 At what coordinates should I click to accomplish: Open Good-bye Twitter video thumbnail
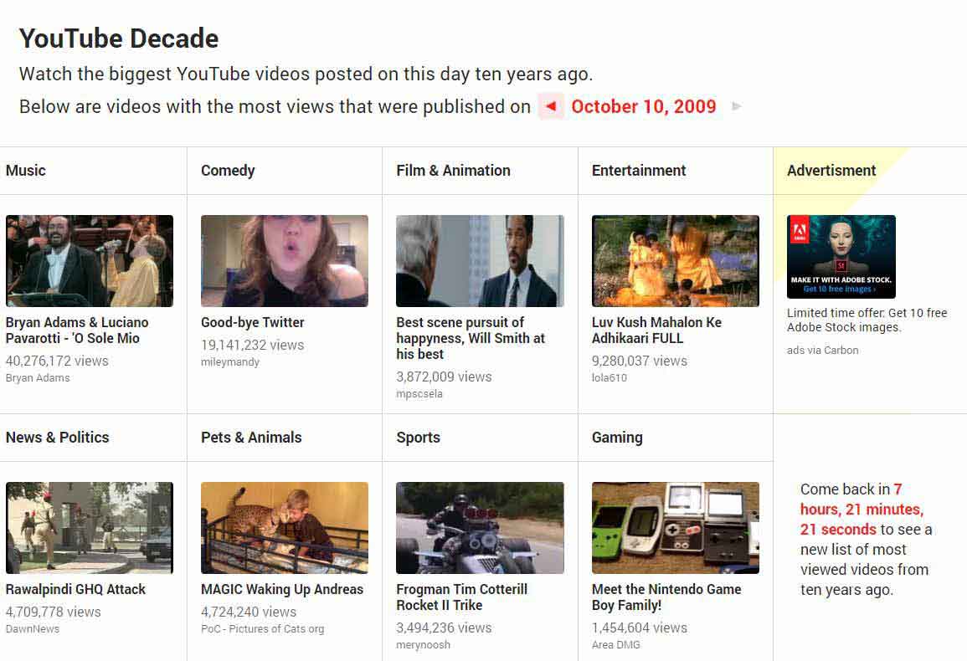click(x=285, y=261)
